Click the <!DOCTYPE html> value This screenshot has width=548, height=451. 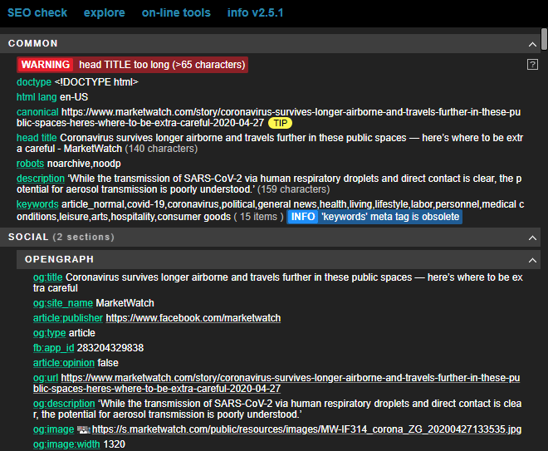[96, 82]
